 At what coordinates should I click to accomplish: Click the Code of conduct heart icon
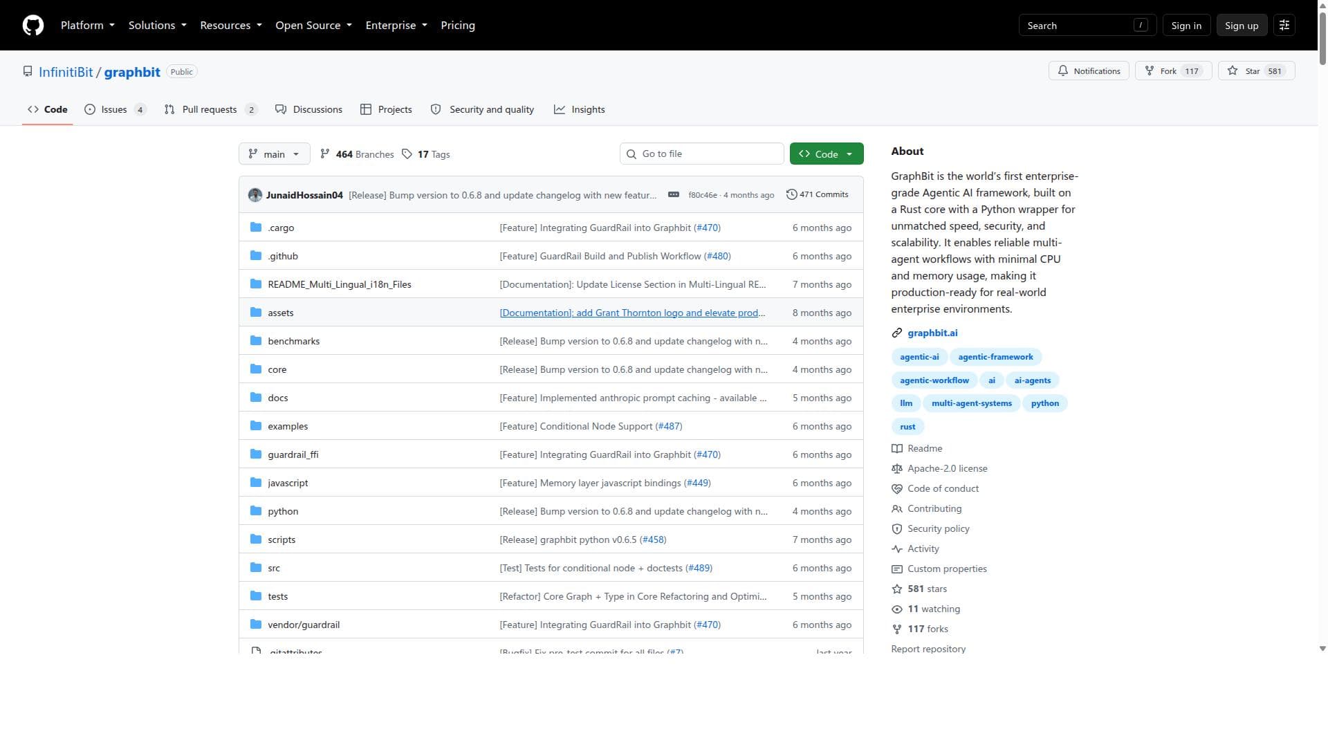click(897, 489)
